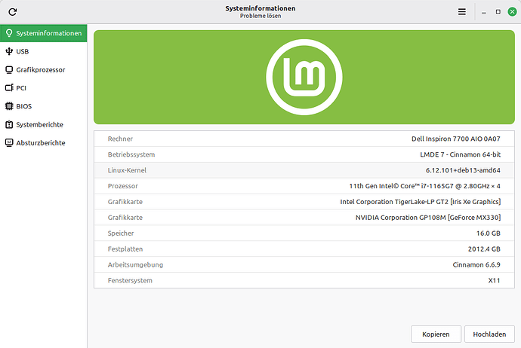
Task: Select the Betriebssystem row label
Action: click(131, 154)
